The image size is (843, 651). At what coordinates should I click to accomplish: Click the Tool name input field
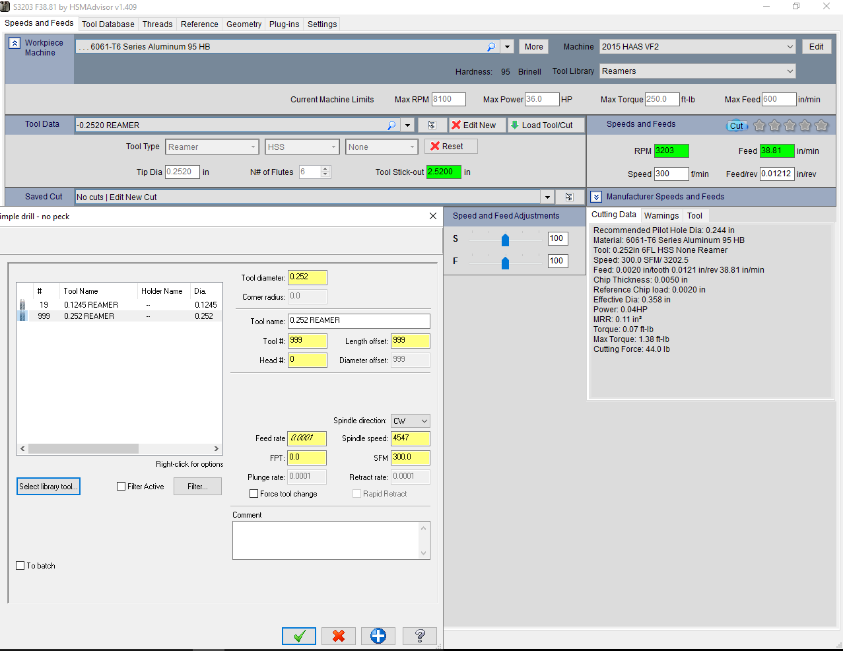358,321
